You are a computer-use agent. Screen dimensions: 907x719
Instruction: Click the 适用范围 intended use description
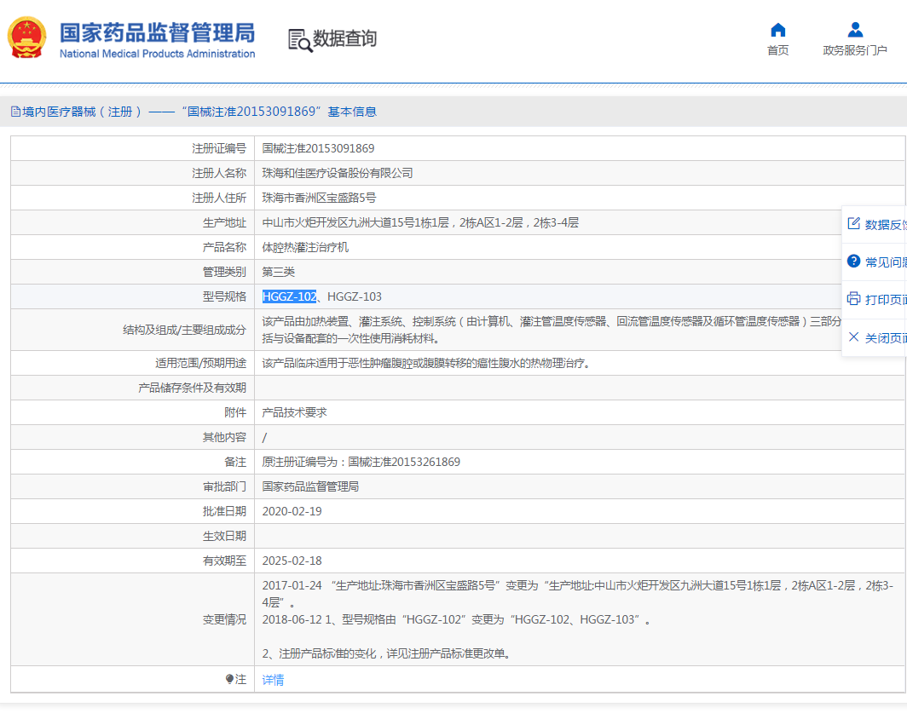[x=426, y=363]
